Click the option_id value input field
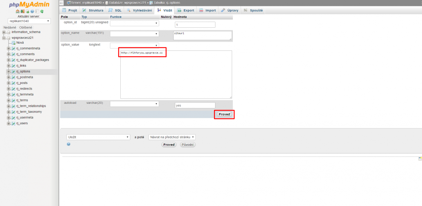The image size is (422, 206). click(x=195, y=25)
